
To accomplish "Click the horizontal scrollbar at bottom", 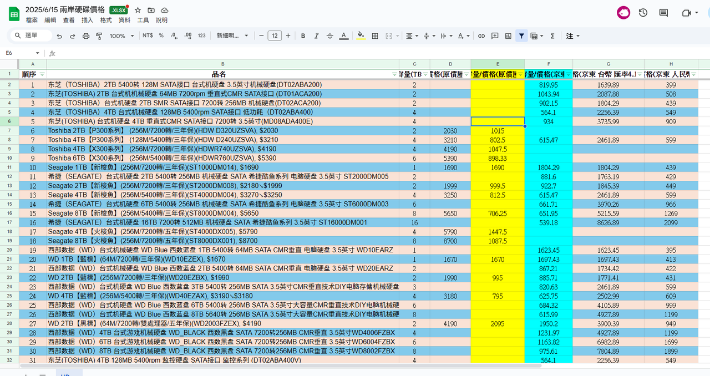I will pyautogui.click(x=281, y=365).
